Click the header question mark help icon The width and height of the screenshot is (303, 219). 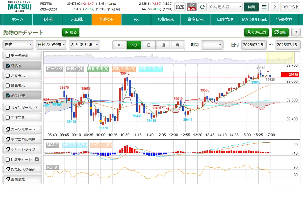click(275, 7)
